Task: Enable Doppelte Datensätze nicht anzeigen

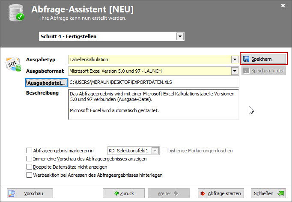Action: (30, 167)
